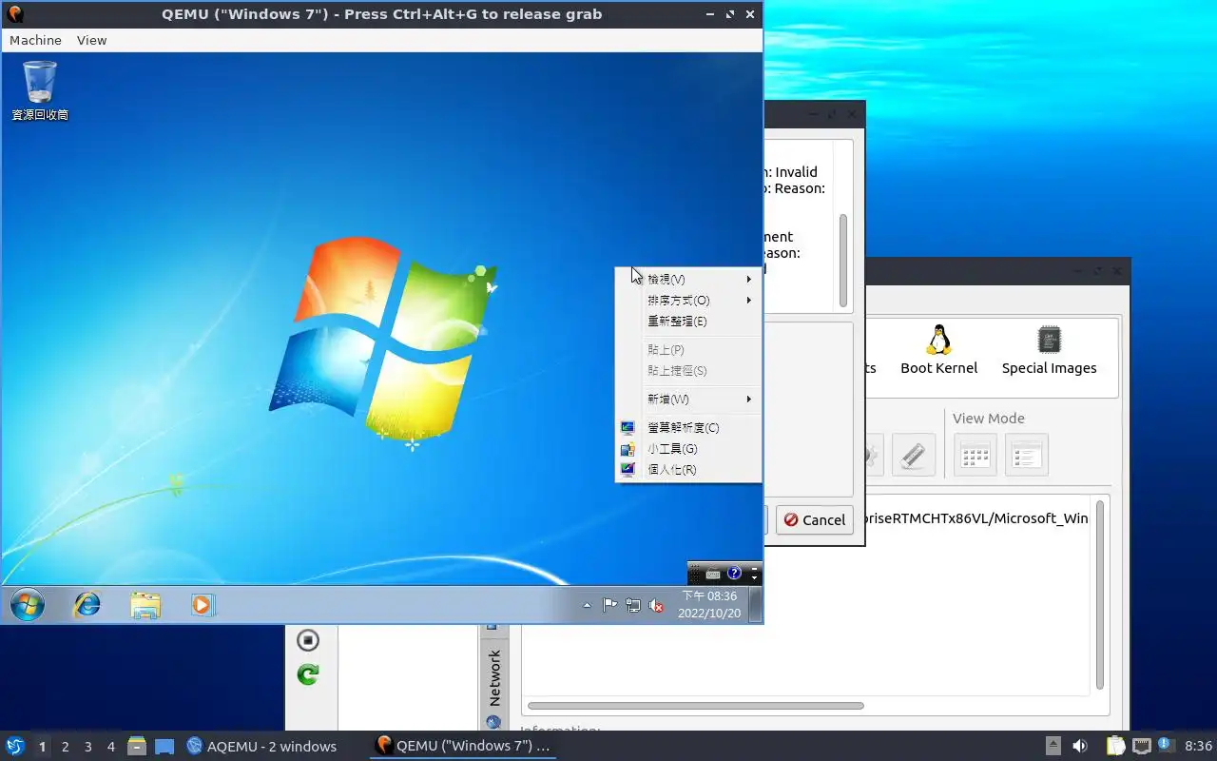Choose 個人化(R) in context menu
The image size is (1217, 761).
688,470
